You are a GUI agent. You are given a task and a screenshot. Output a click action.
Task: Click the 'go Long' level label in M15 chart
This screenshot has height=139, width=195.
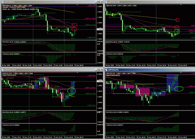tap(90, 93)
